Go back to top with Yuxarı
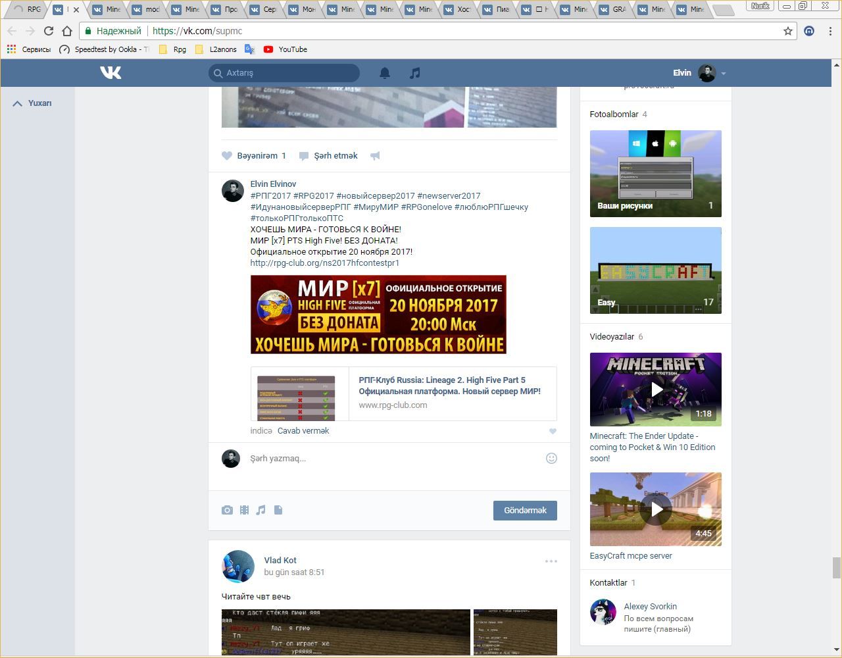The image size is (842, 658). (32, 103)
